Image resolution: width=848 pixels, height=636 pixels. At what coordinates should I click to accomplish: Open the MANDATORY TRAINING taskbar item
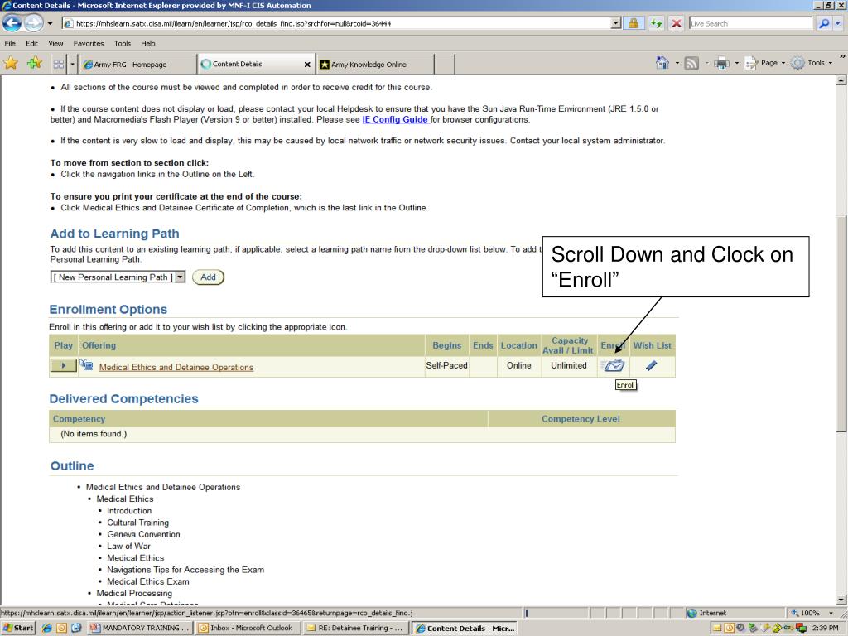point(139,628)
